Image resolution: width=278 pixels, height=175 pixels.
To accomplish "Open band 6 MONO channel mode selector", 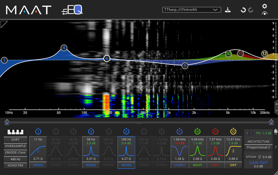I will [x=126, y=165].
